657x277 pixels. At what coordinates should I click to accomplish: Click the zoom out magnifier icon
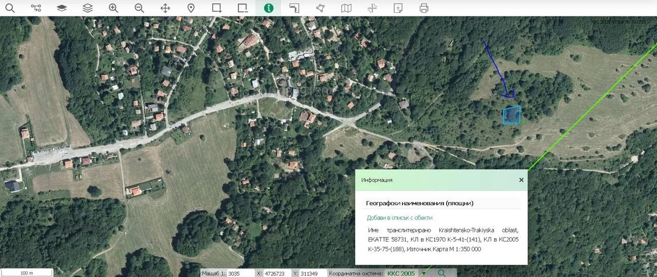click(x=139, y=8)
